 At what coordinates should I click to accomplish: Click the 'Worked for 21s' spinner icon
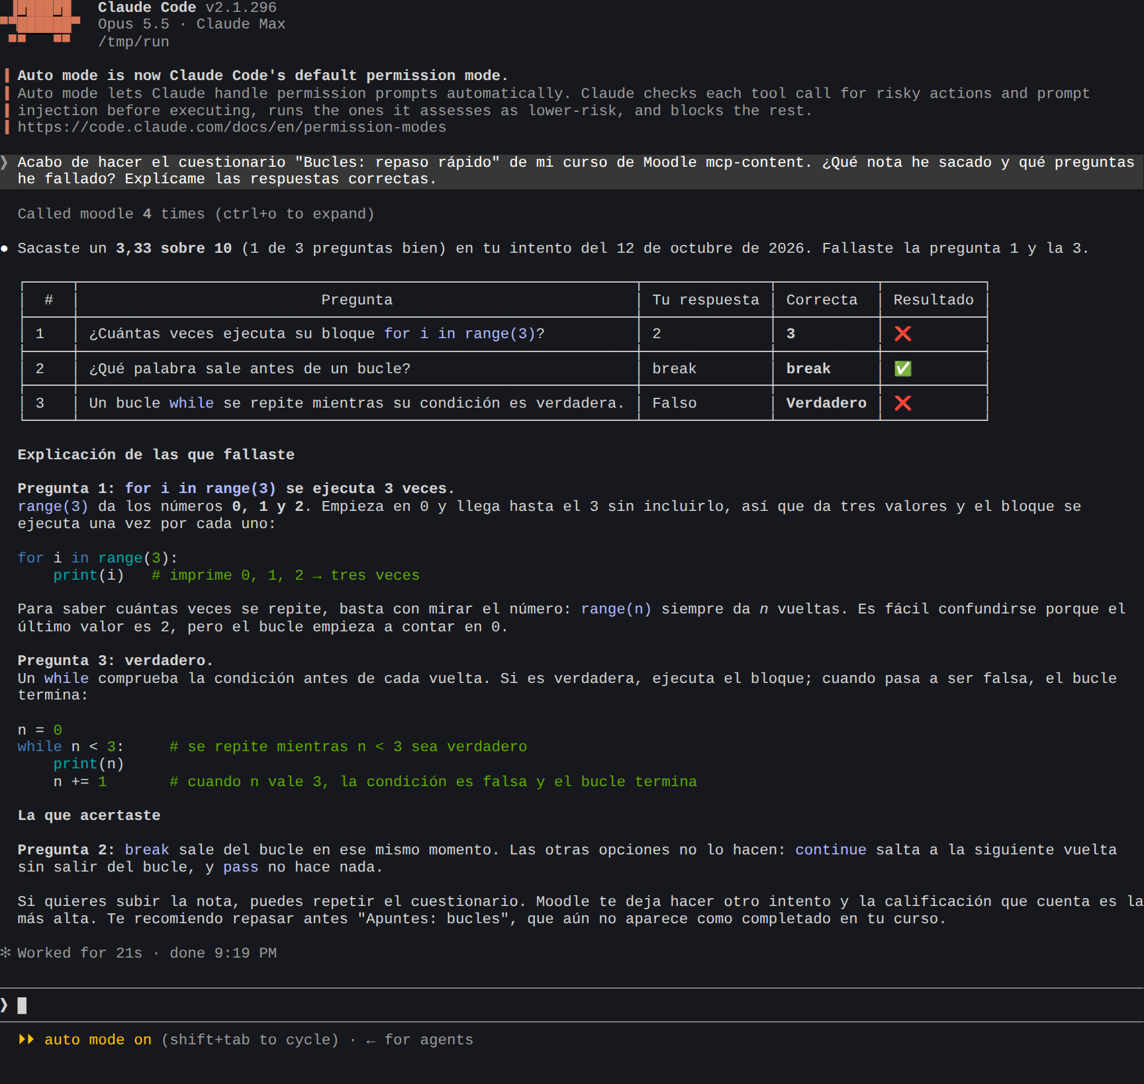point(6,953)
